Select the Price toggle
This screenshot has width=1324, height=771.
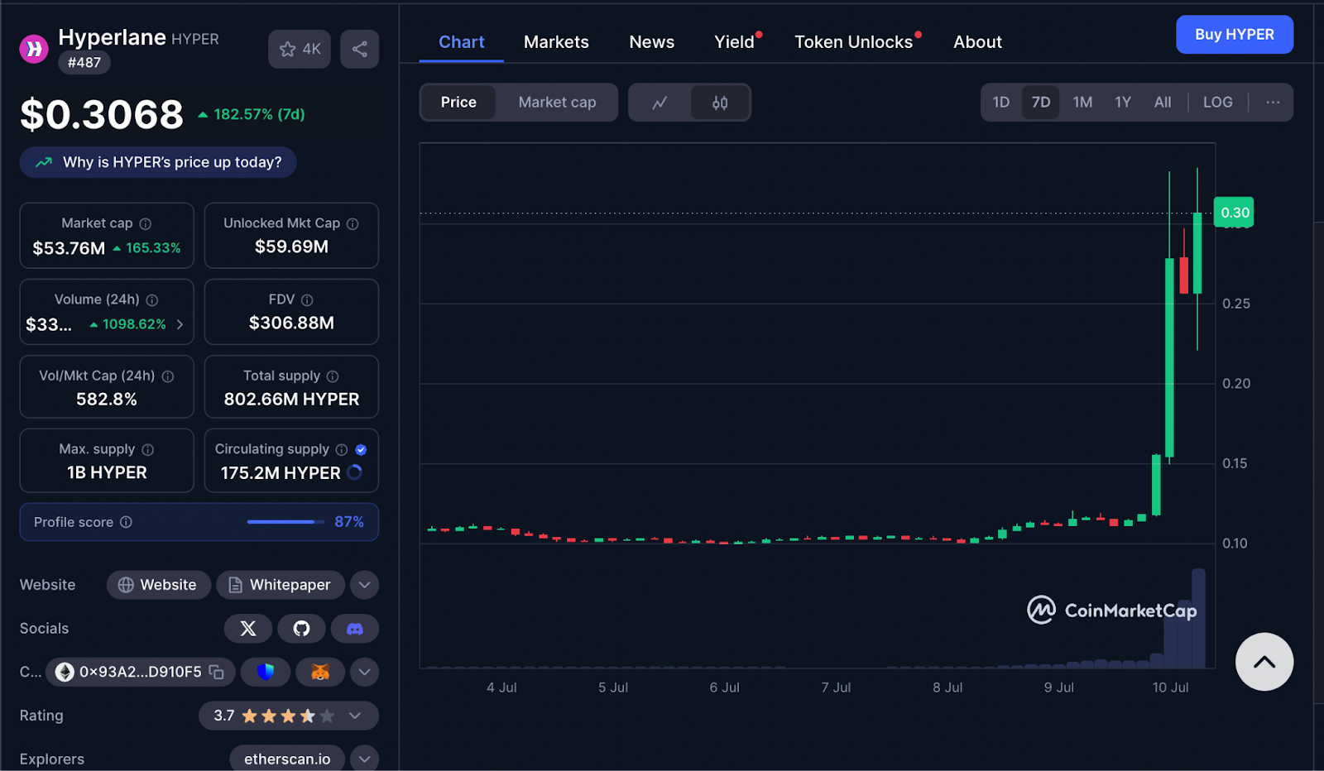coord(458,103)
